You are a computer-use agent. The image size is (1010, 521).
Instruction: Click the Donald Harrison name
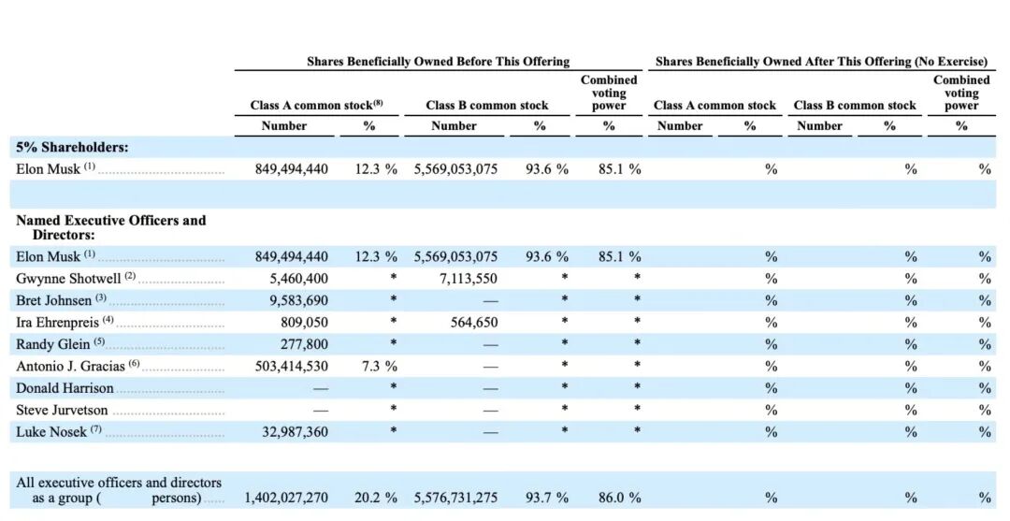click(x=65, y=388)
